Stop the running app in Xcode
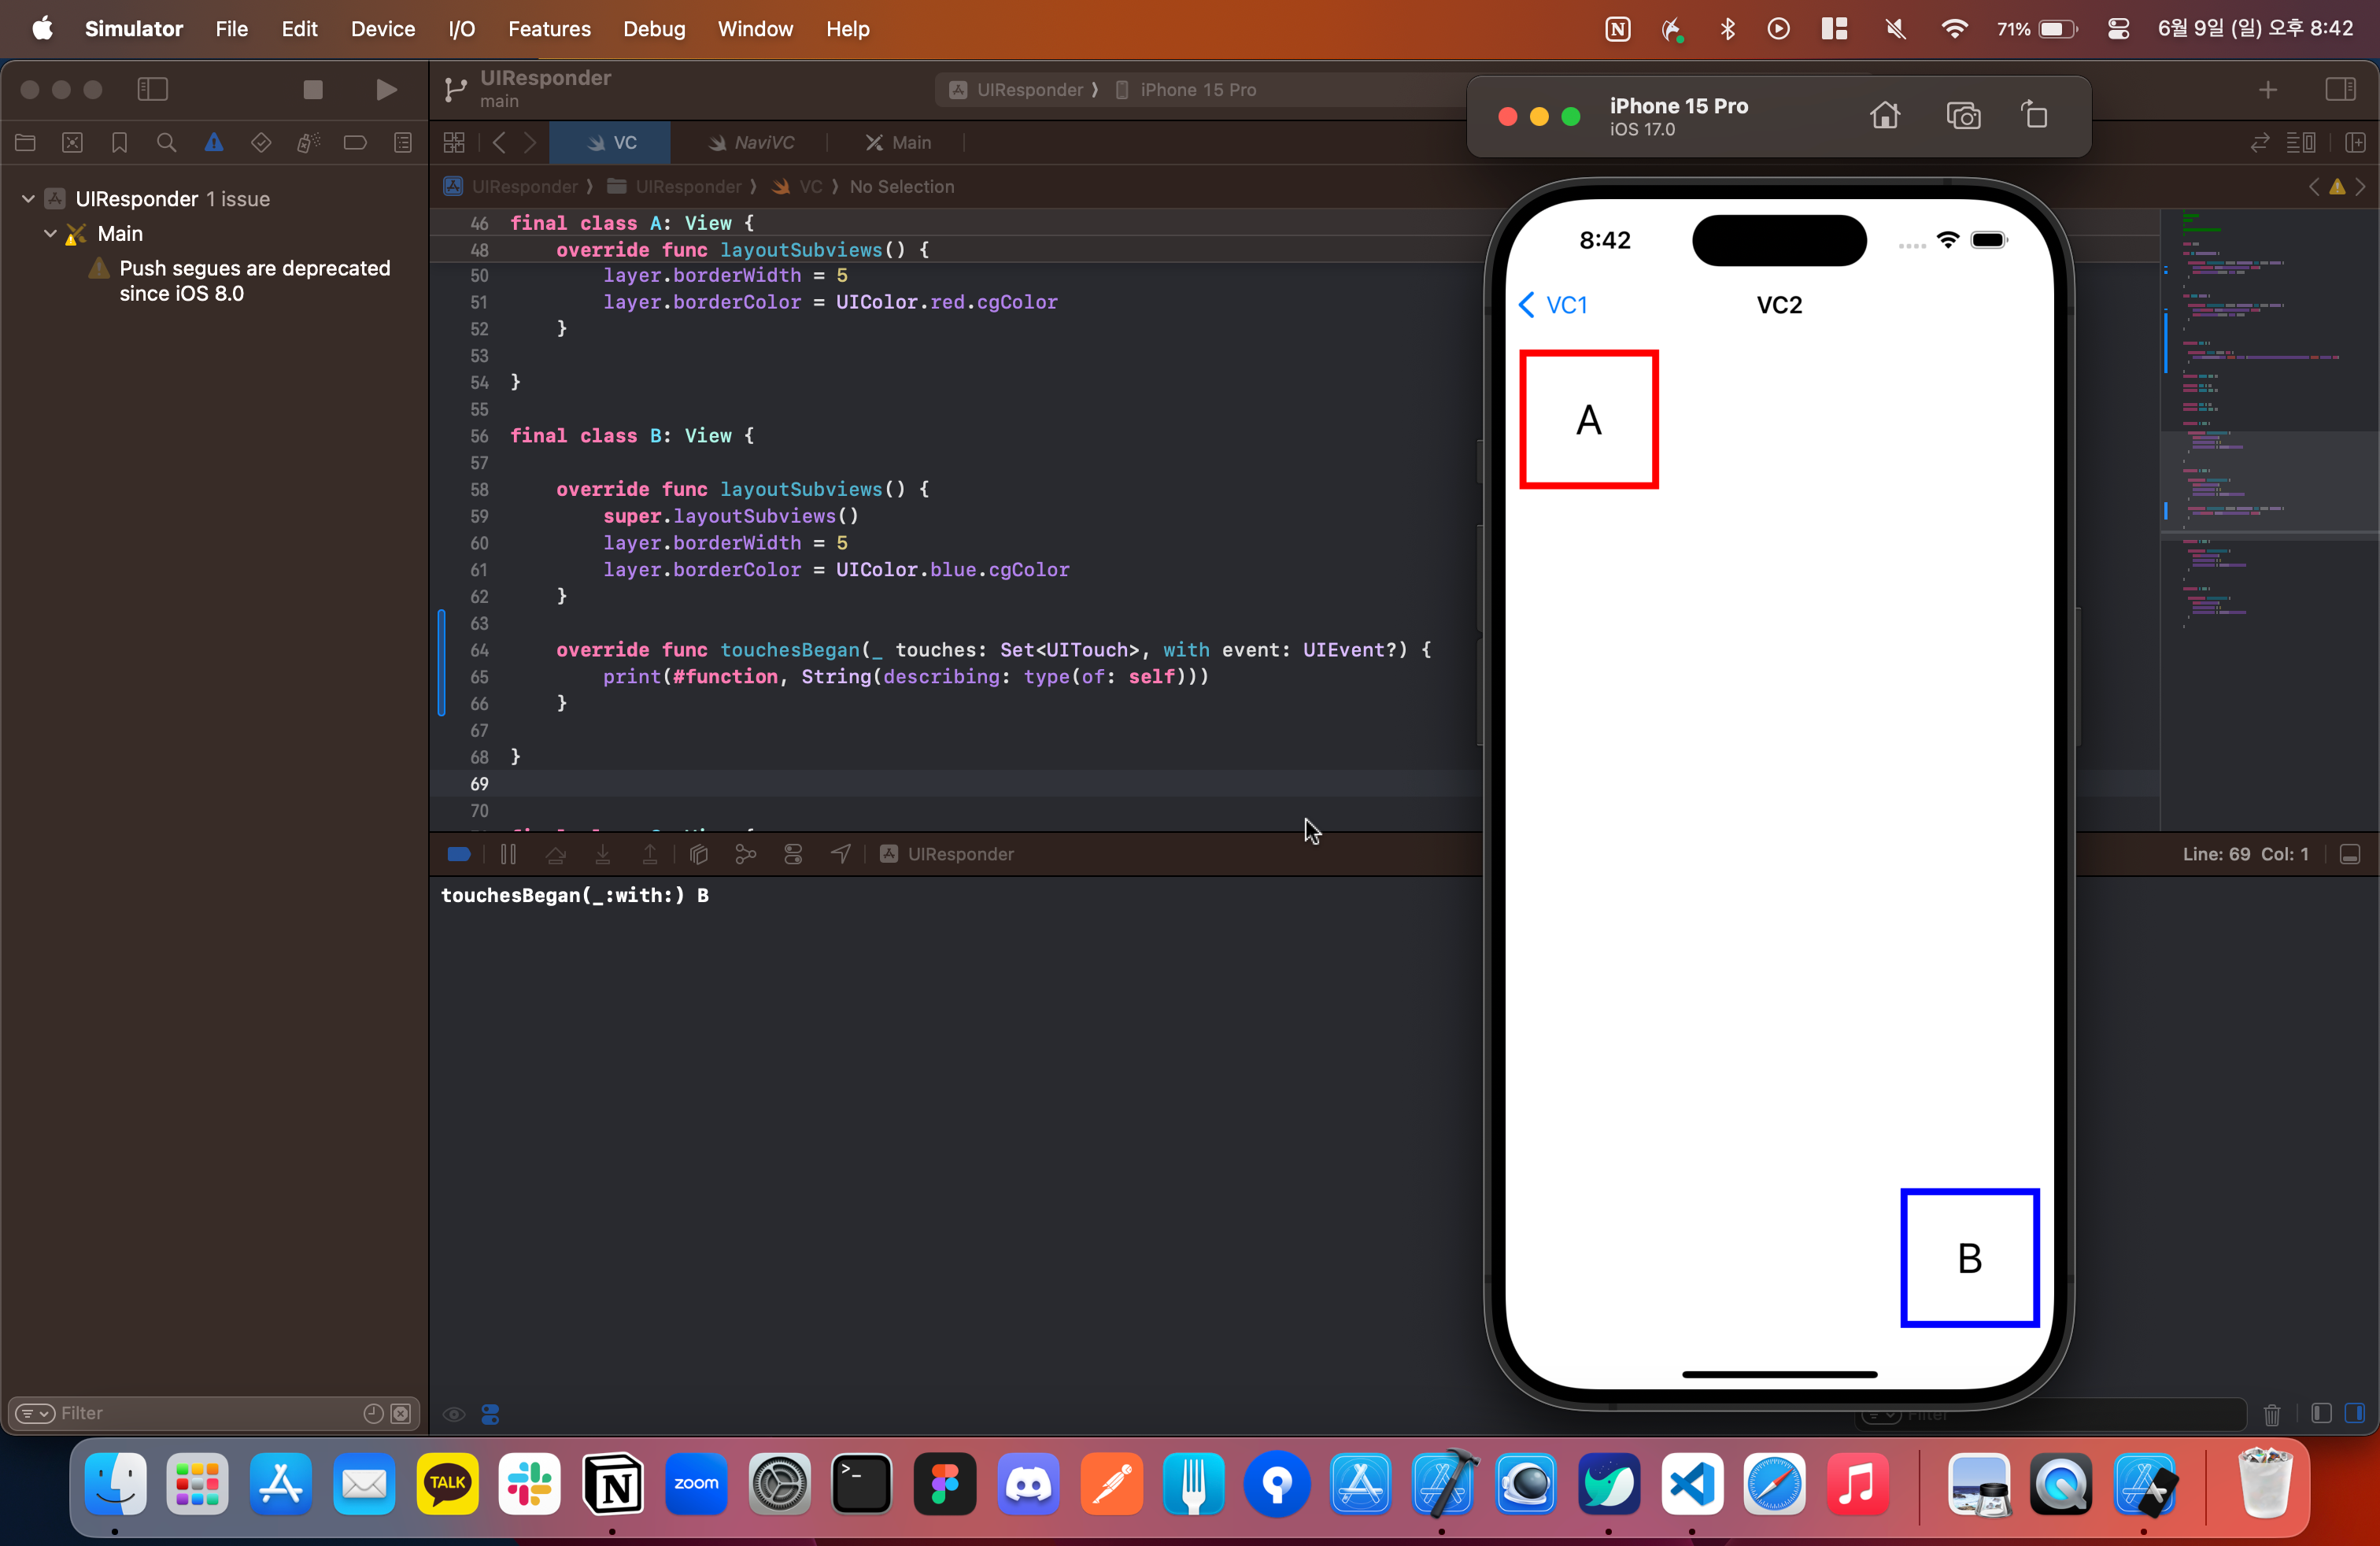Viewport: 2380px width, 1546px height. 313,90
